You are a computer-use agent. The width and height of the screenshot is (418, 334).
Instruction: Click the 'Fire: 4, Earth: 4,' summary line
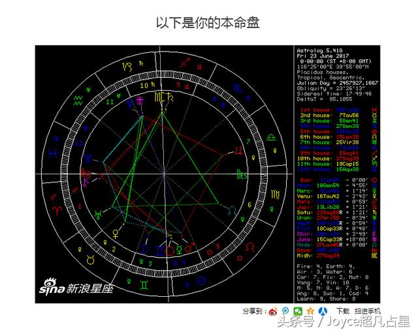click(325, 266)
